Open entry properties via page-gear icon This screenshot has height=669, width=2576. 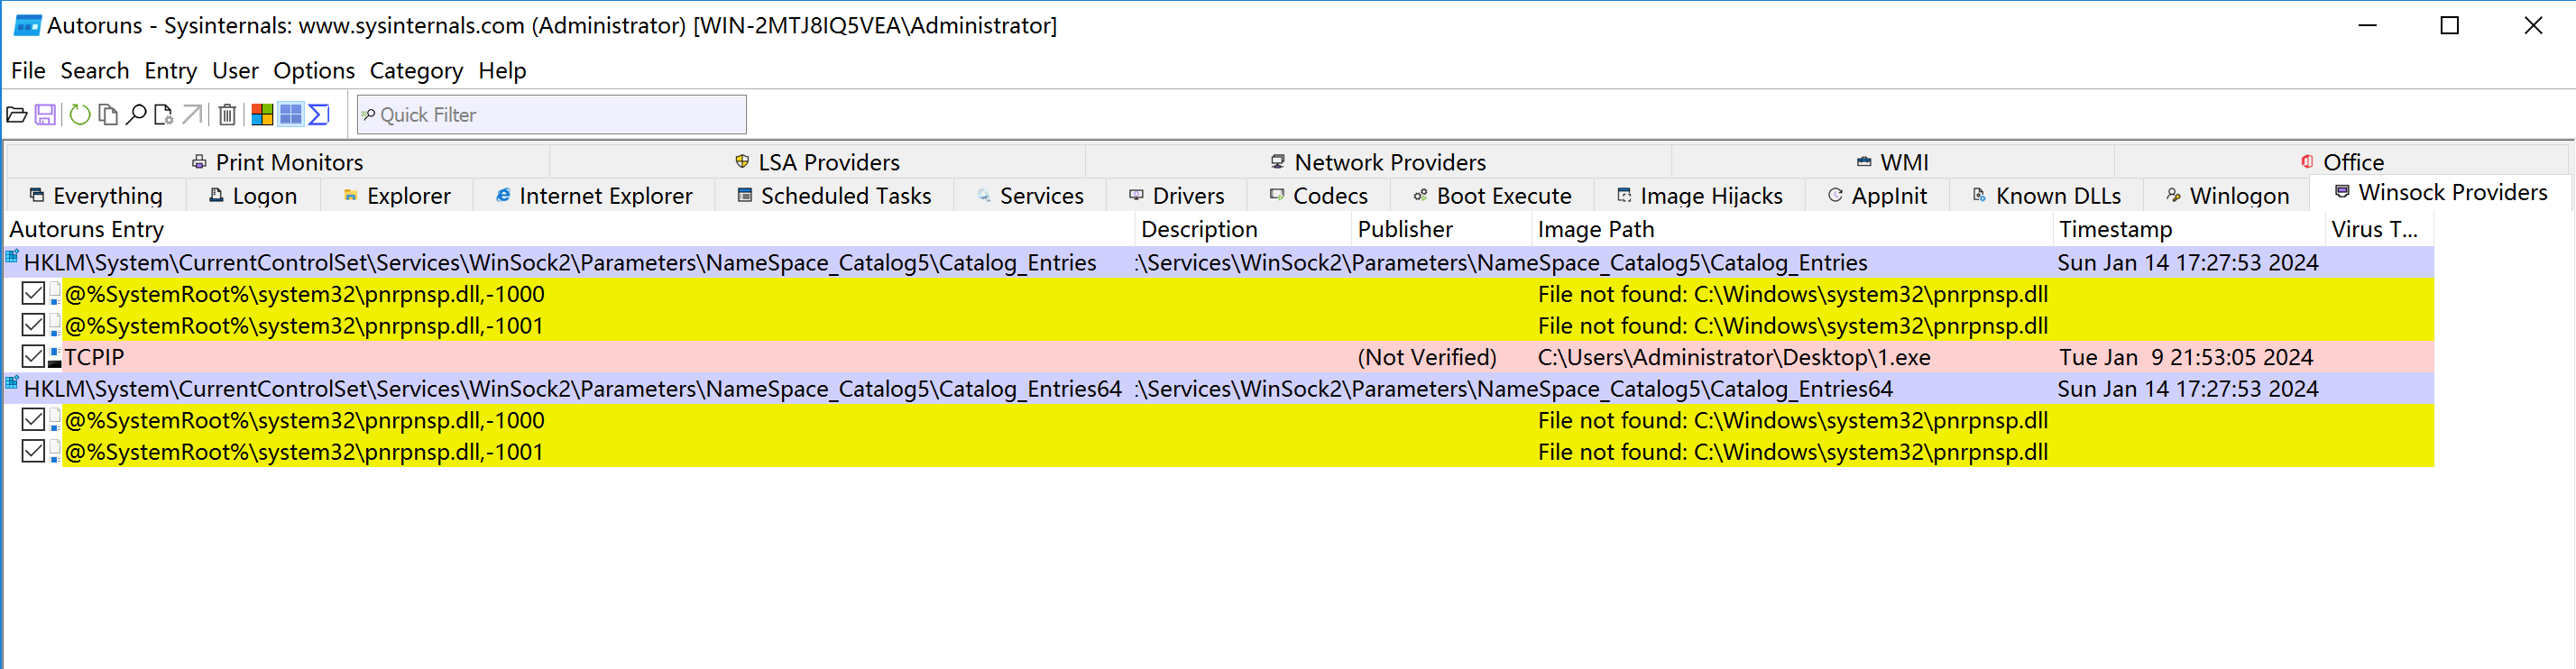pos(164,115)
